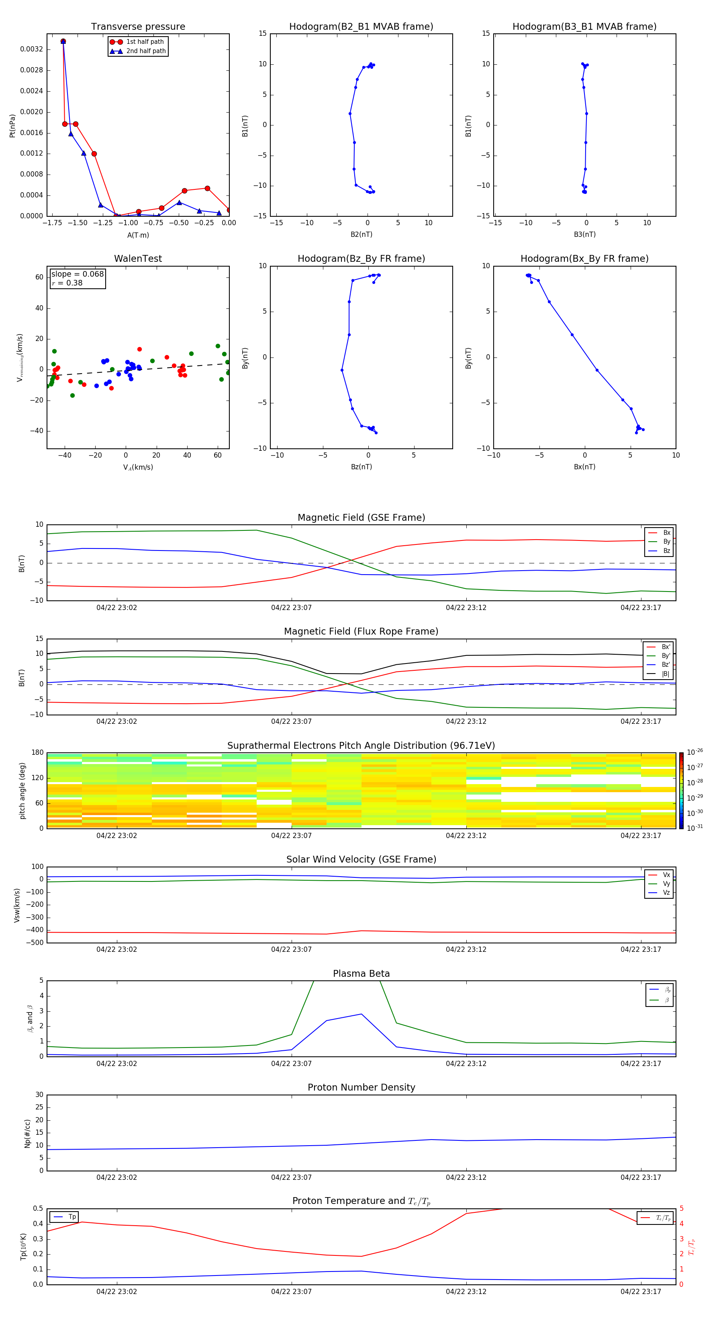This screenshot has width=723, height=1327.
Task: Select the Bz' legend entry
Action: [659, 665]
